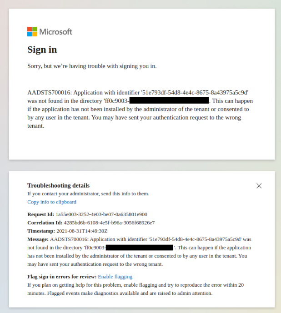Click the Troubleshooting details heading
Viewport: 281px width, 313px height.
pyautogui.click(x=58, y=185)
